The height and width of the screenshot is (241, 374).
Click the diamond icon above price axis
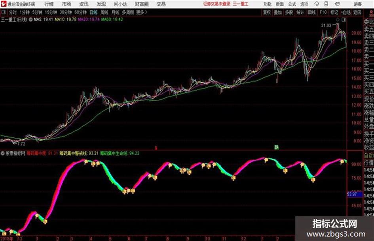[338, 20]
